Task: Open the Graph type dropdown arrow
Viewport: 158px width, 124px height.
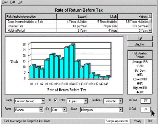Action: pos(43,101)
